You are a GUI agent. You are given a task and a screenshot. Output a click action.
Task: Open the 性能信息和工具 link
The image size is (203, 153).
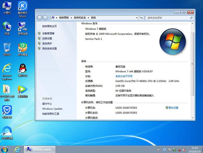(51, 114)
